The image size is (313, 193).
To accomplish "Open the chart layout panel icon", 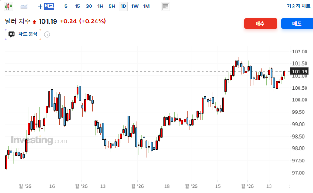I will [166, 7].
